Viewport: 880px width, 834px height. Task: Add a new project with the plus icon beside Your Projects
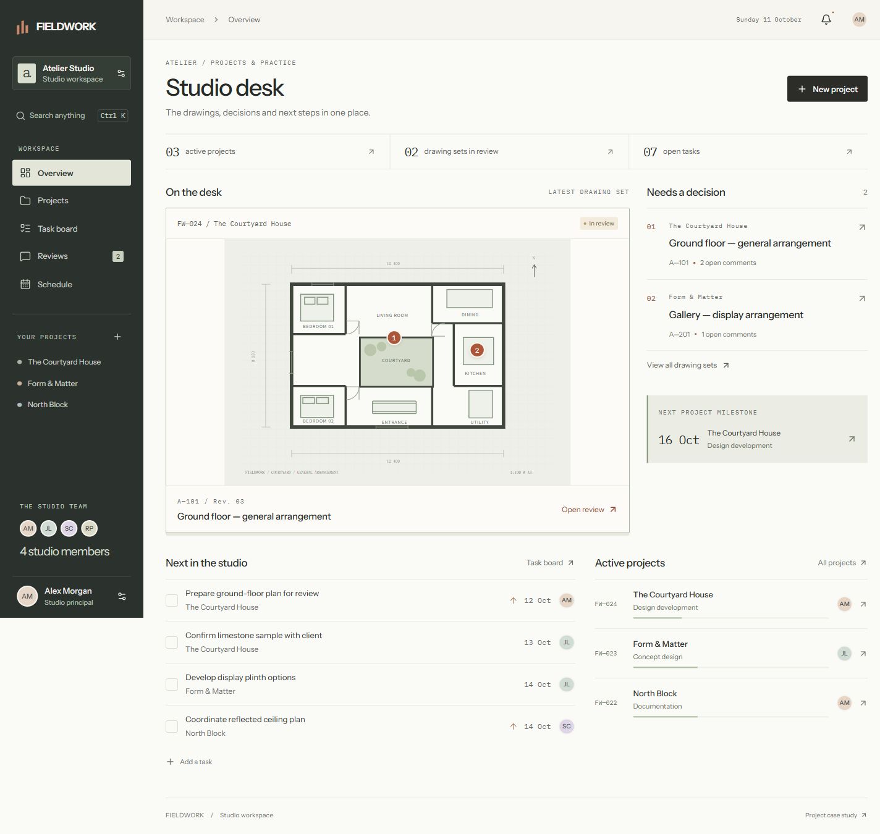tap(117, 337)
